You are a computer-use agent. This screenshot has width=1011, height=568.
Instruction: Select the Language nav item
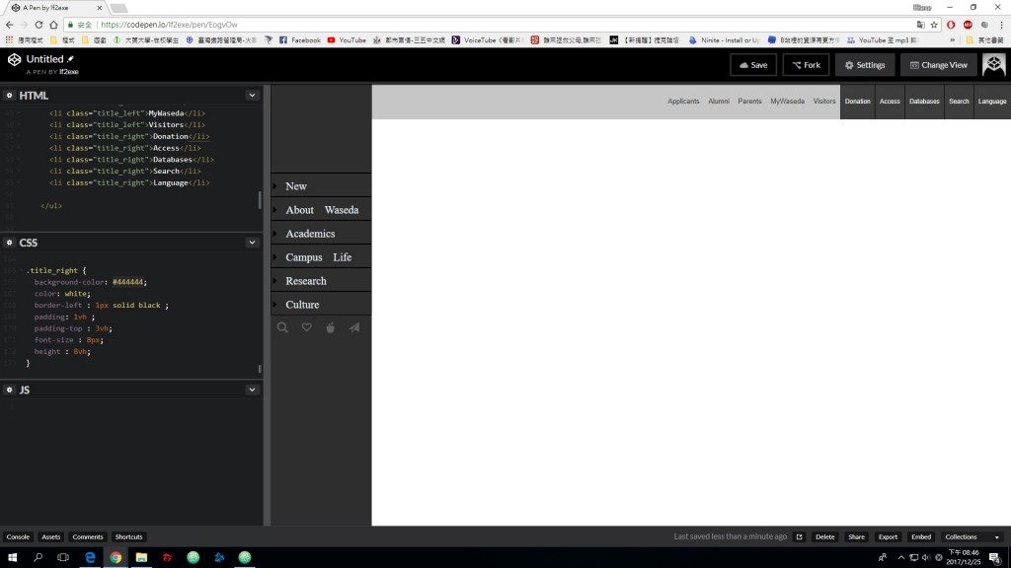click(991, 102)
